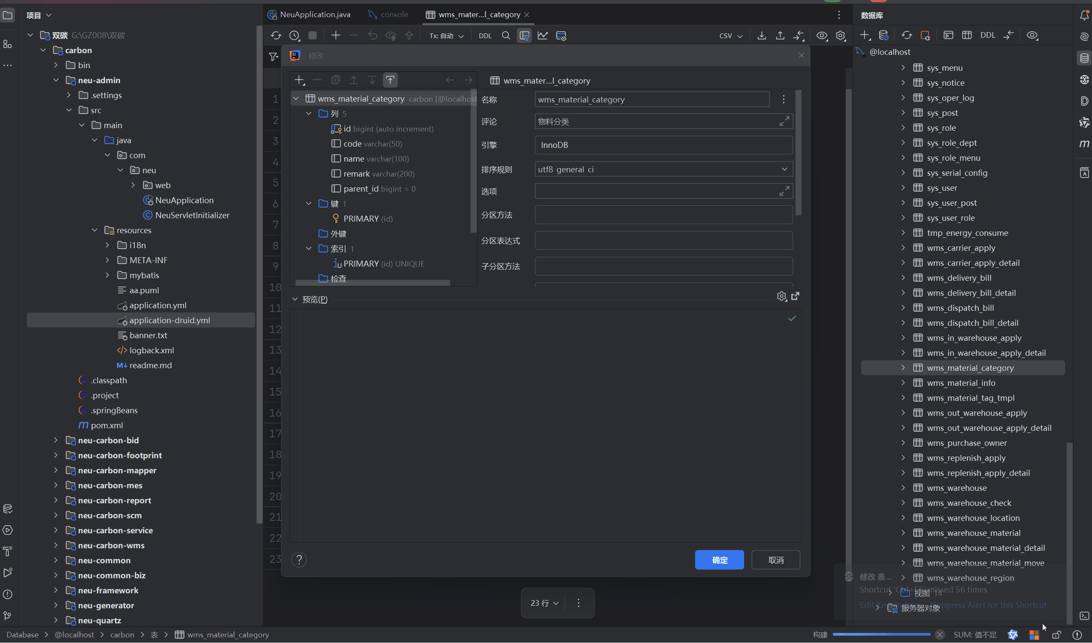Toggle the row filter icon in toolbar
This screenshot has width=1092, height=643.
click(524, 36)
